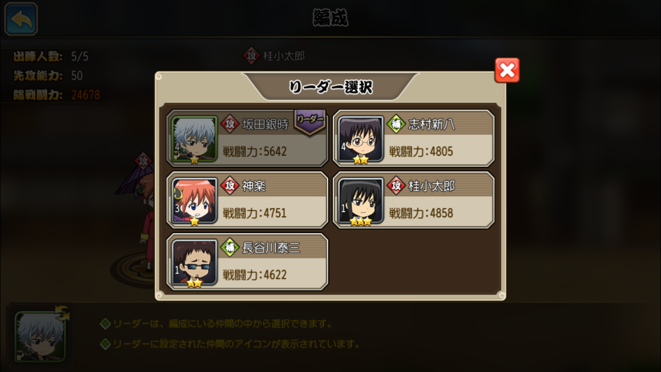
Task: Pick the 長谷川泰三 戦闘力:4622 card
Action: (x=247, y=261)
